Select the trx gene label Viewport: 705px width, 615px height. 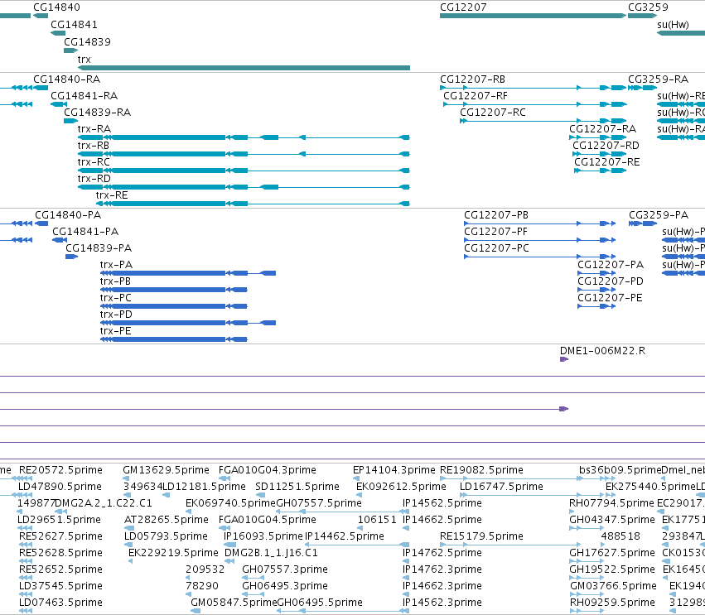(84, 60)
